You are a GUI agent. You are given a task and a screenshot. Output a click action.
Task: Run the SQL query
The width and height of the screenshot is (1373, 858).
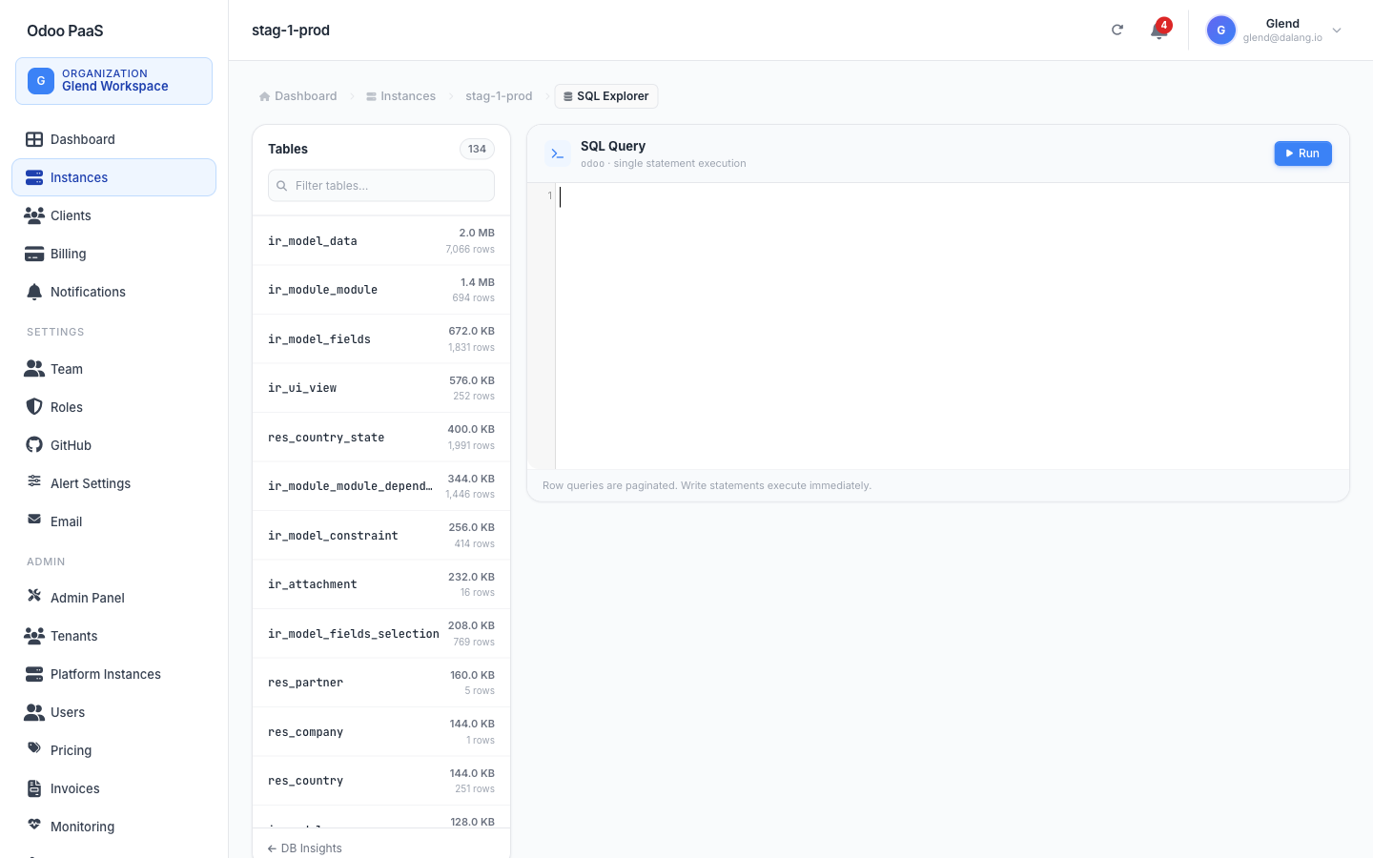[1302, 153]
